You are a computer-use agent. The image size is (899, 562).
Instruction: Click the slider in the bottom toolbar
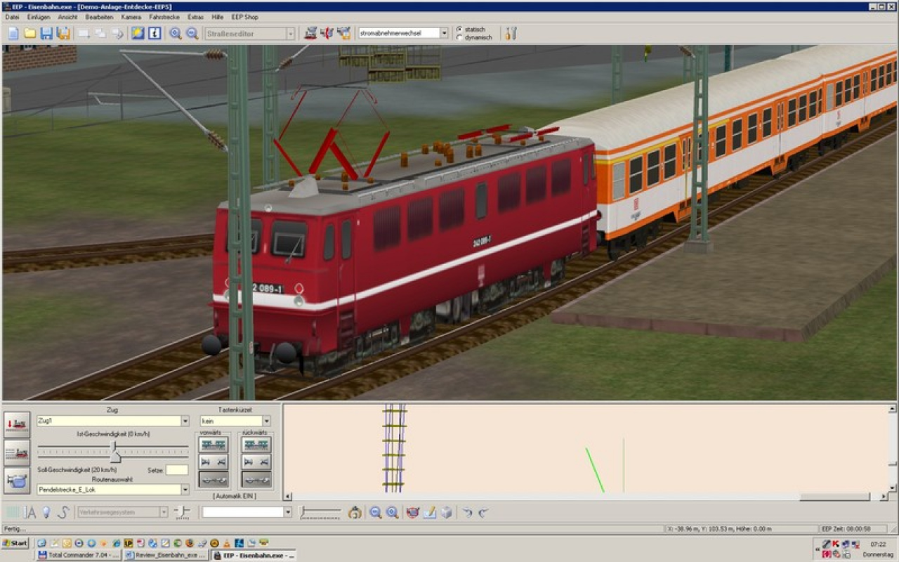(x=320, y=512)
